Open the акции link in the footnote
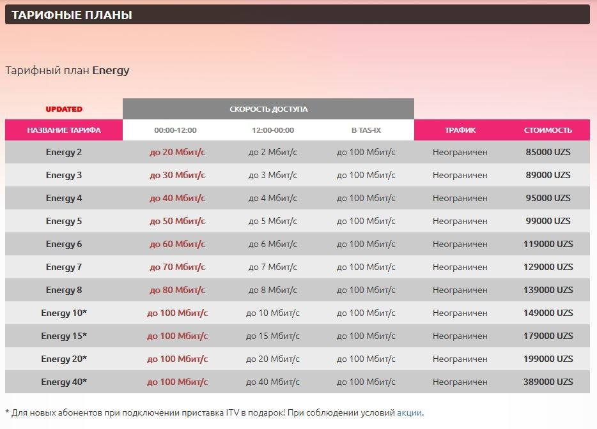 [409, 412]
